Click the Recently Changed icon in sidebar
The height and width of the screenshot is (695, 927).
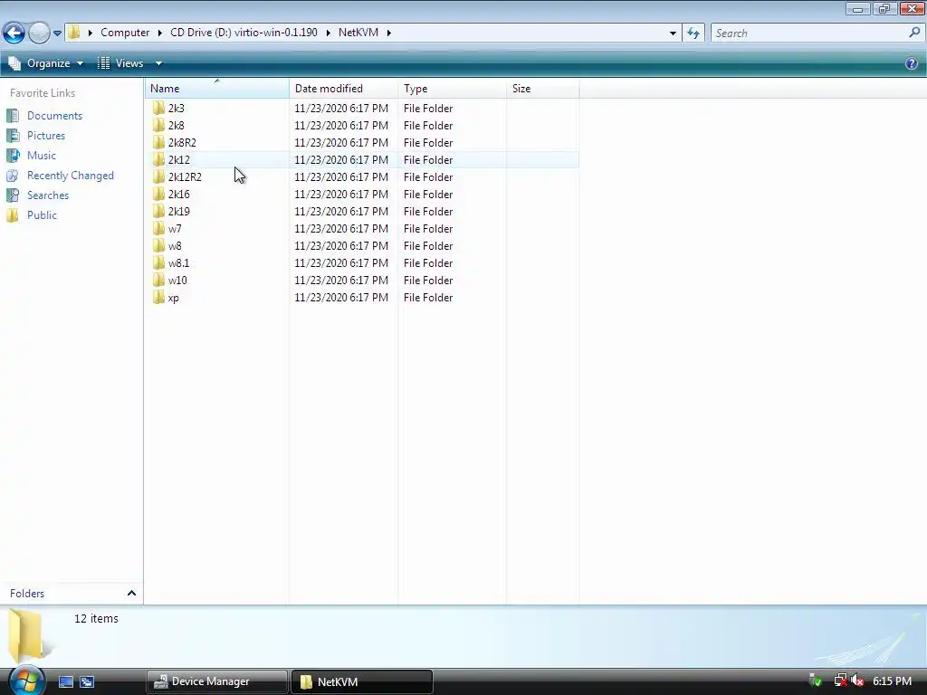click(13, 176)
